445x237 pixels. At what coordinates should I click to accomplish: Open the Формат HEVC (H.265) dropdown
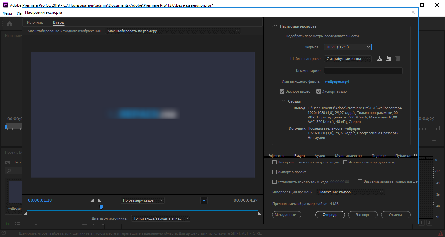(348, 47)
